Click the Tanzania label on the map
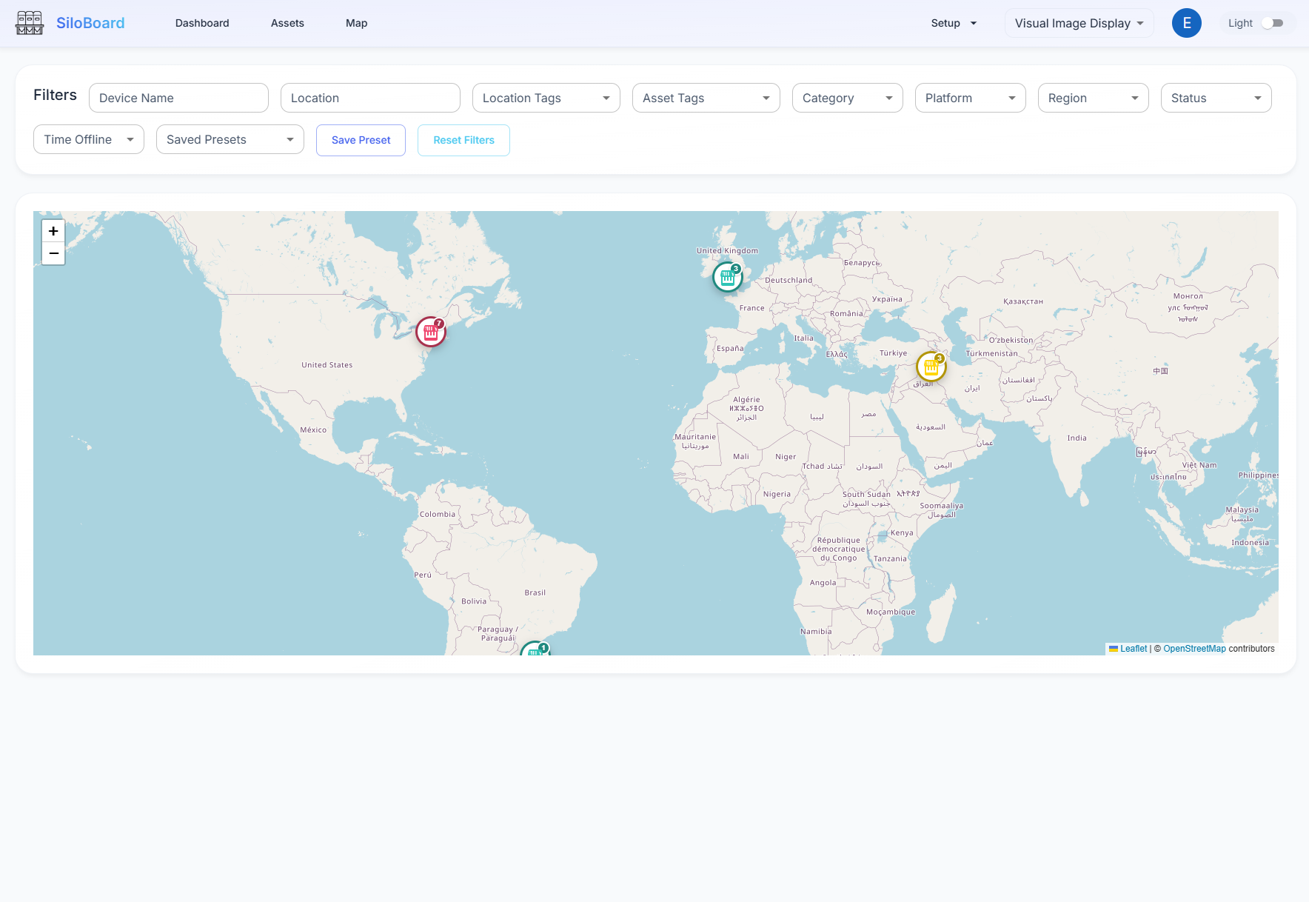 tap(890, 558)
